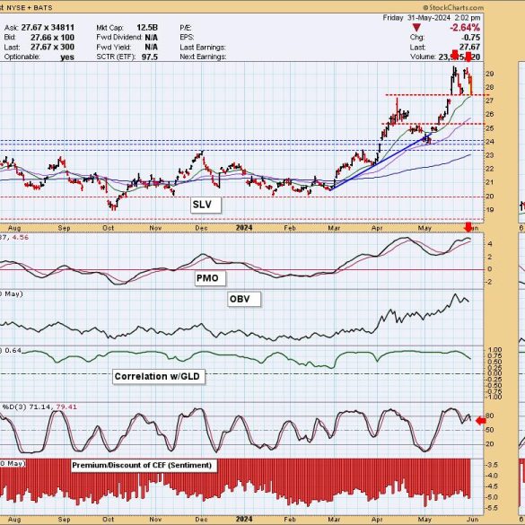Image resolution: width=525 pixels, height=525 pixels.
Task: Click the Mkt Cap 12.5B value
Action: 147,28
